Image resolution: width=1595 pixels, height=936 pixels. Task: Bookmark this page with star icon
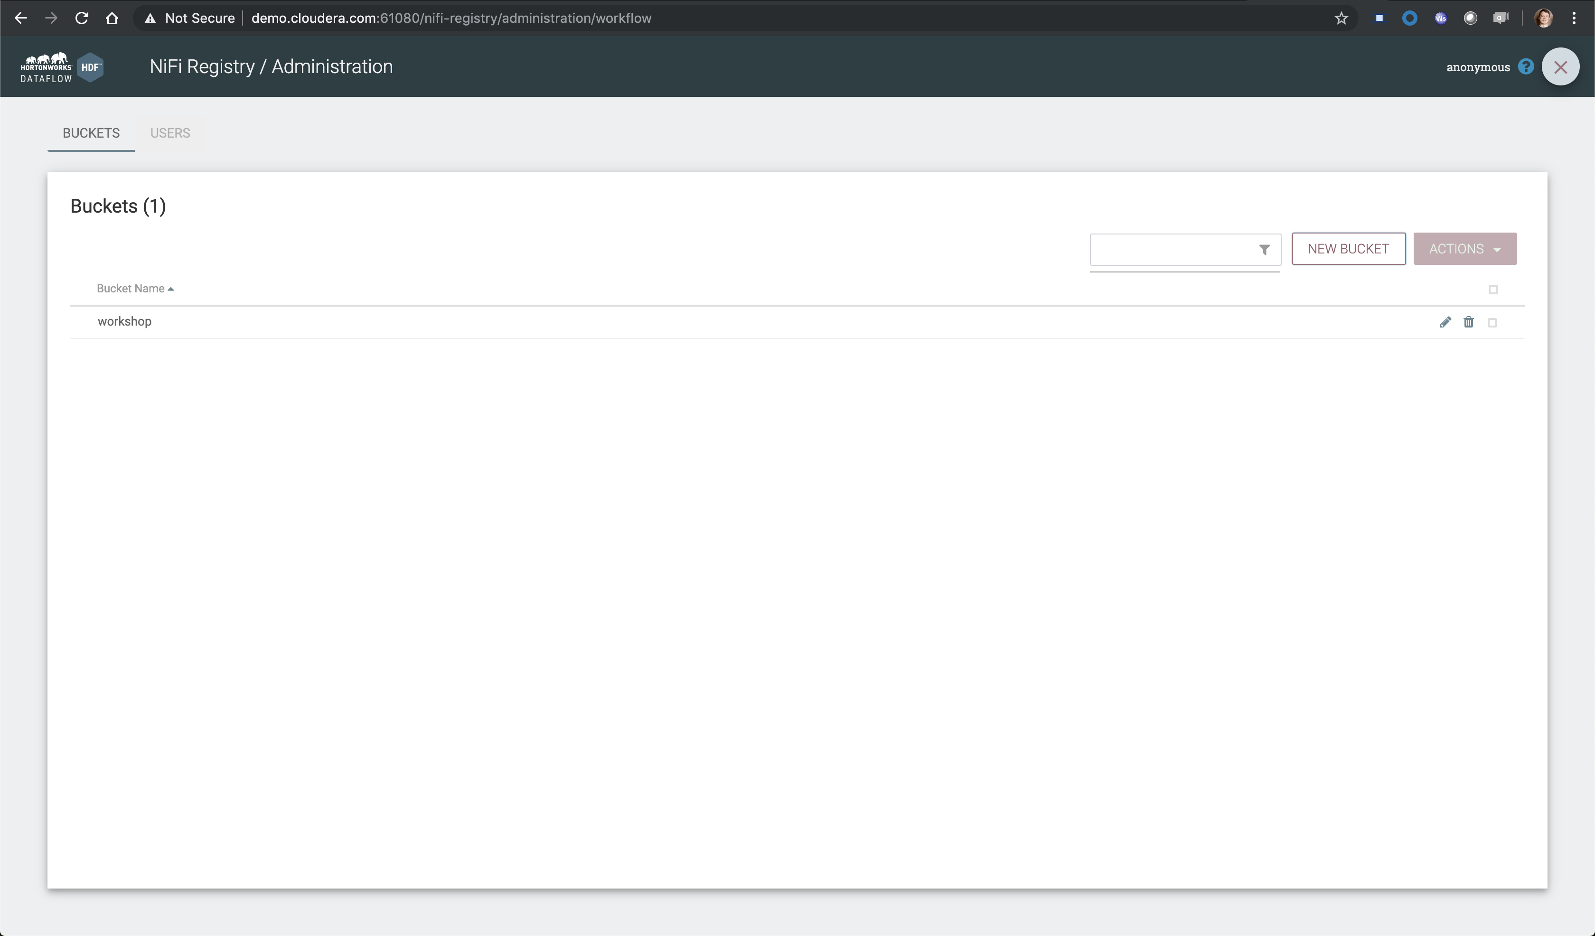point(1341,19)
